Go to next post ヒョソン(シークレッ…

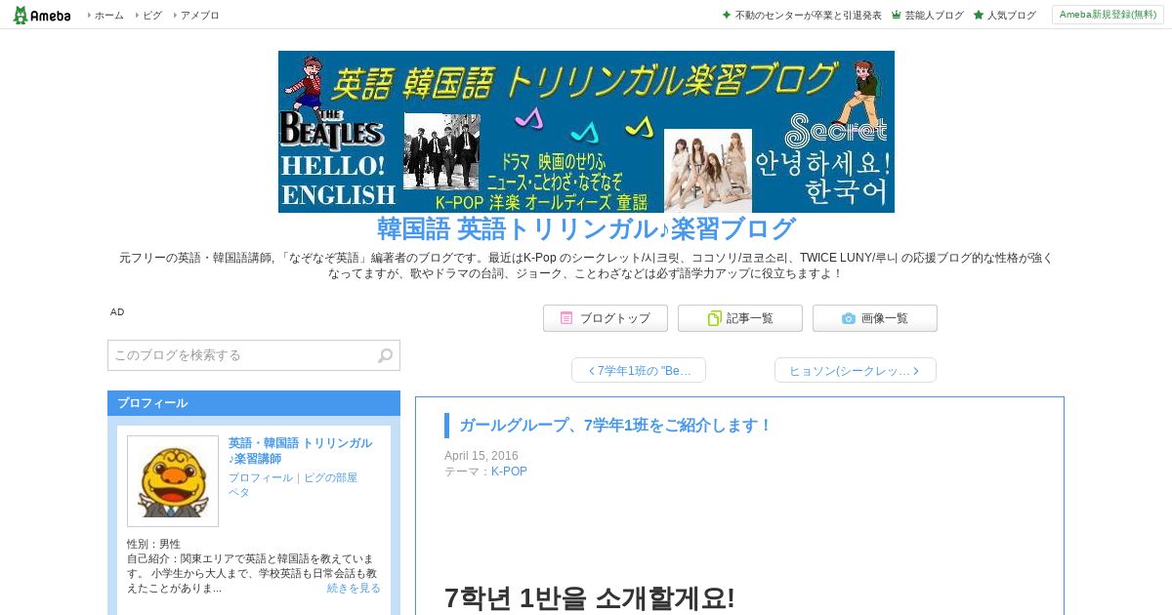pyautogui.click(x=856, y=371)
